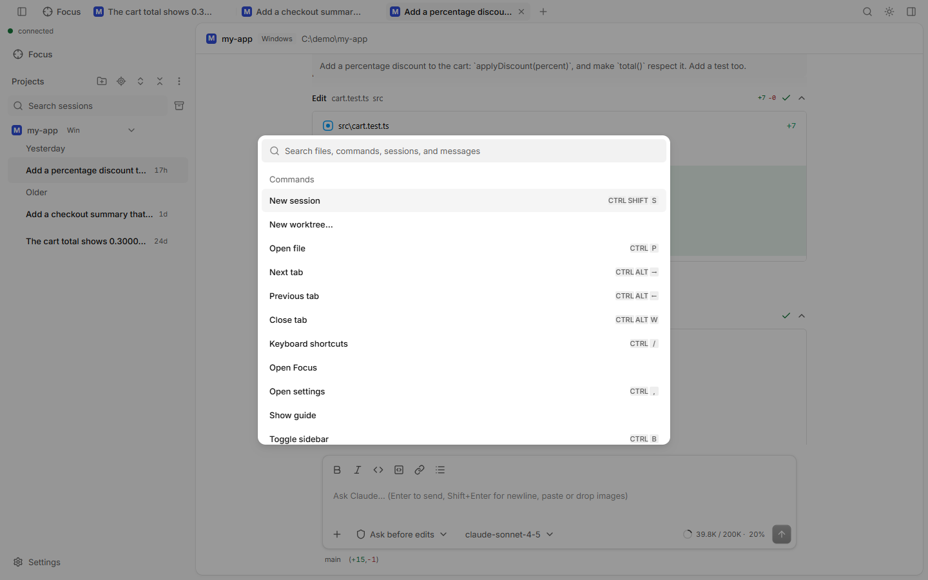
Task: Insert a code block in the composer
Action: click(x=399, y=470)
